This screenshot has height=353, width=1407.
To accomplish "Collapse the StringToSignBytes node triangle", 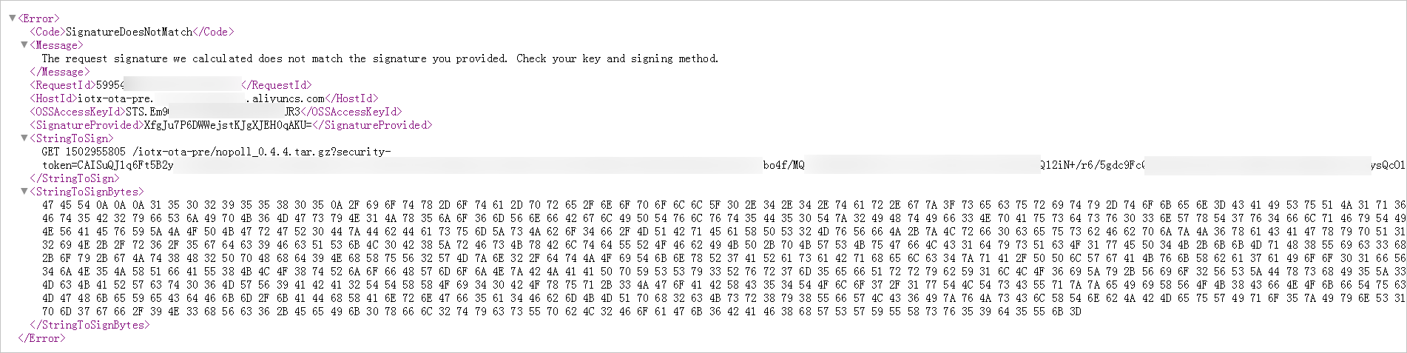I will (x=24, y=192).
